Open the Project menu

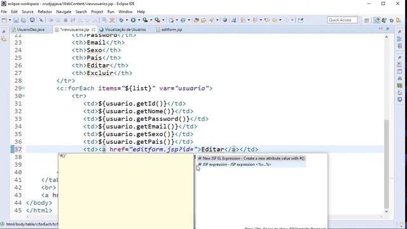pos(97,11)
